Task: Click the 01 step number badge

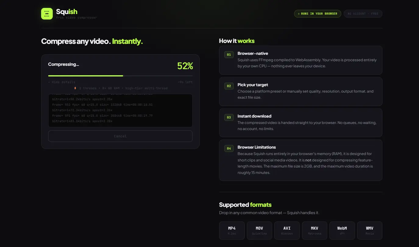Action: pyautogui.click(x=229, y=55)
